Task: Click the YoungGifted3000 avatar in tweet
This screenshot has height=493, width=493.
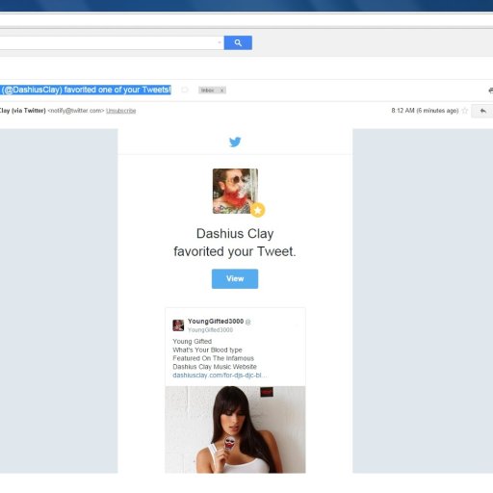Action: (178, 325)
